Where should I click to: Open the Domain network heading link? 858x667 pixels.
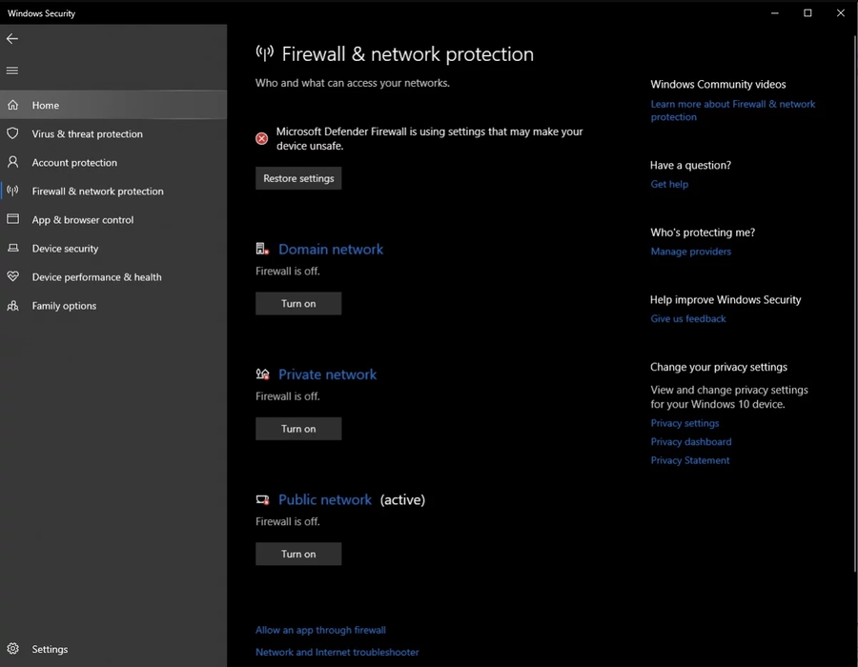[330, 250]
